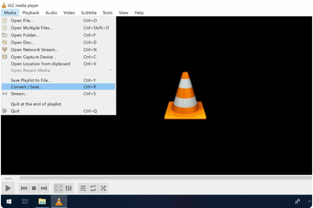Skip to the next media track
The image size is (313, 208).
tap(44, 188)
